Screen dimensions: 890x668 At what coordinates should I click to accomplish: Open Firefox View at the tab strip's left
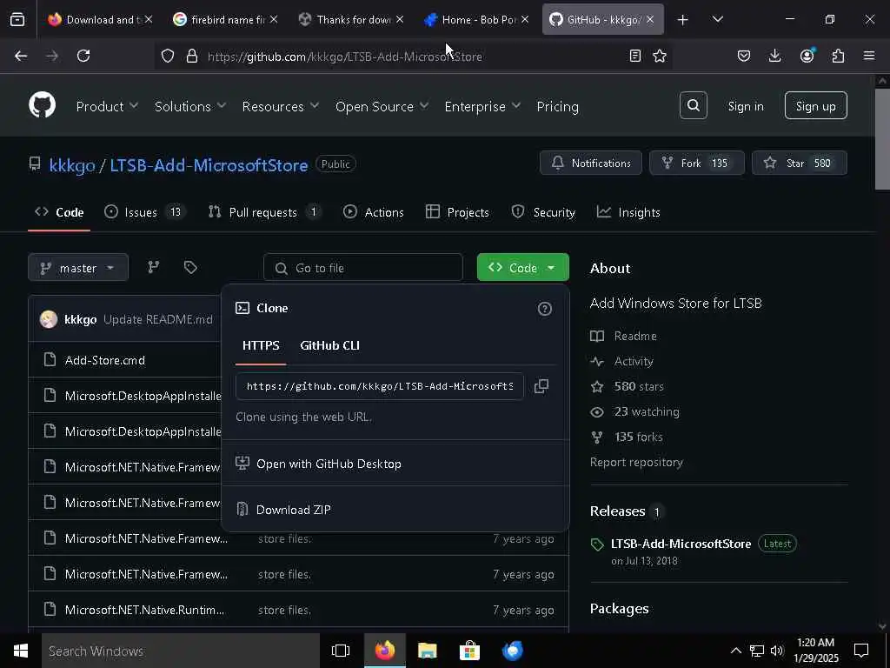[17, 19]
